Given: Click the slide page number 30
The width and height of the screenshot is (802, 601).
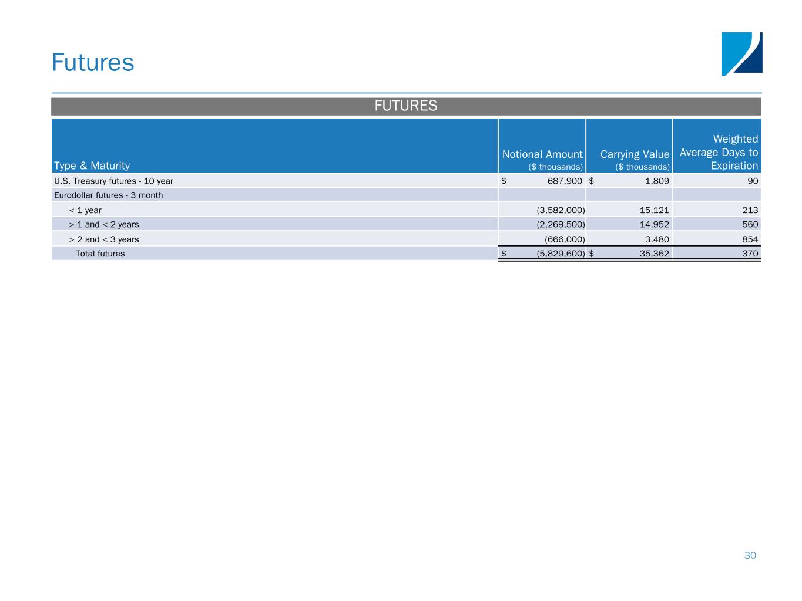Looking at the screenshot, I should [x=750, y=555].
